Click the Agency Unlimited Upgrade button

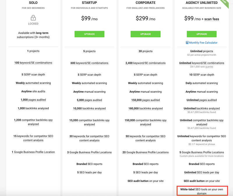202,34
